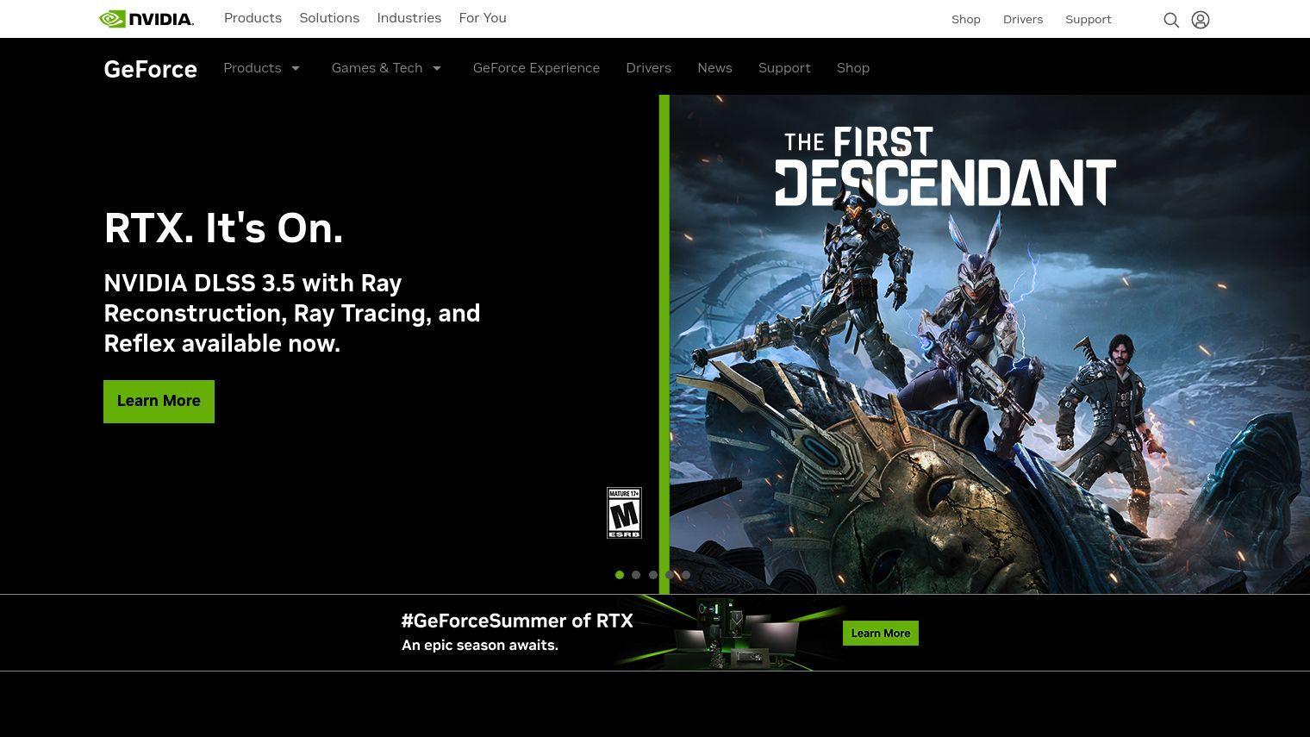Screen dimensions: 1310x737
Task: Click the top-right Support link
Action: click(x=1089, y=20)
